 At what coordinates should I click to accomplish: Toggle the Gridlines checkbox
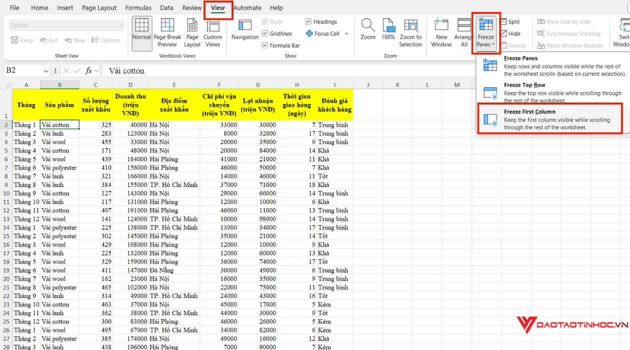(x=265, y=33)
